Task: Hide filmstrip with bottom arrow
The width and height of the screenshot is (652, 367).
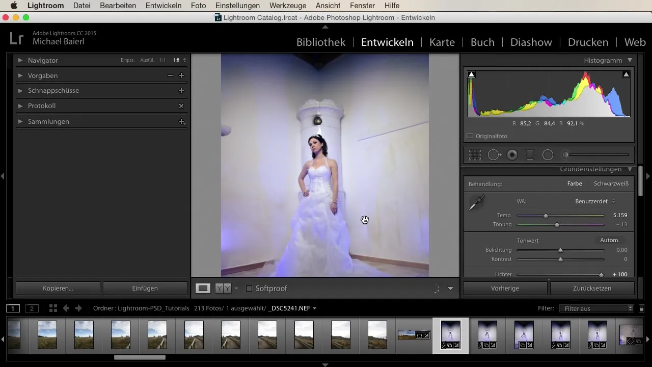Action: click(x=325, y=364)
